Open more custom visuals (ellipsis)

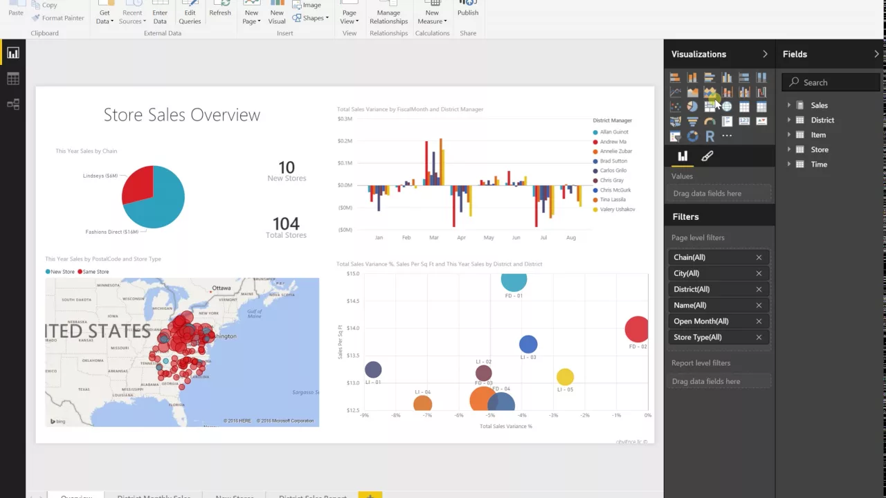tap(727, 136)
